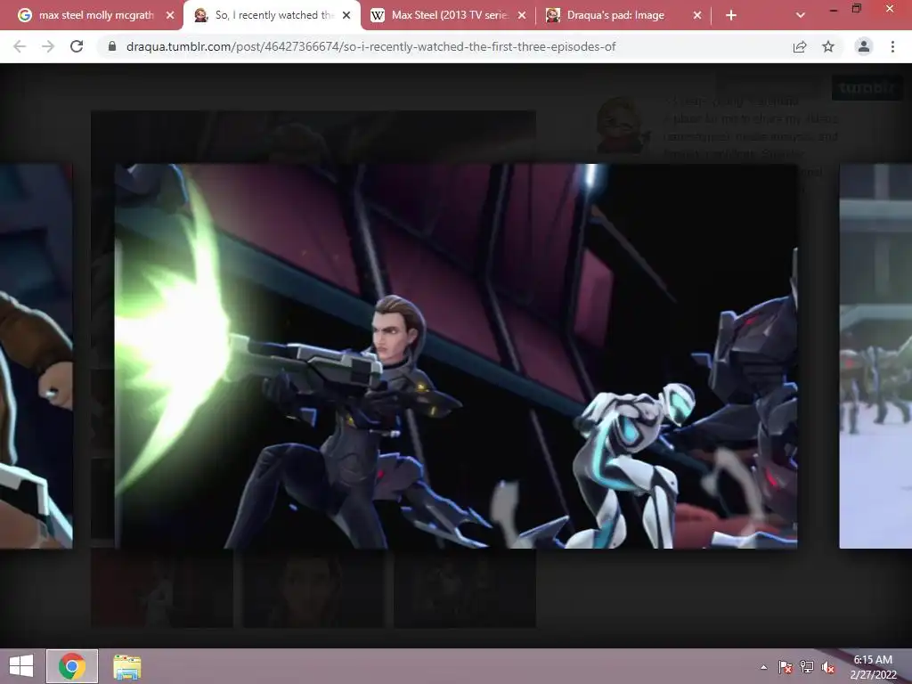Reload the current Tumblr page

[x=77, y=46]
